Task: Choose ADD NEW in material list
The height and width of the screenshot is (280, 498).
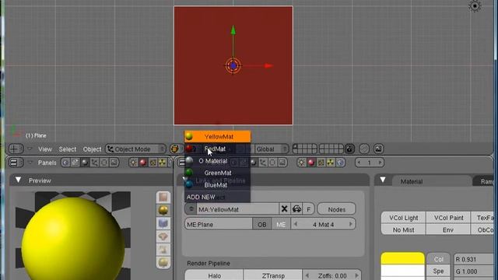Action: pyautogui.click(x=218, y=197)
